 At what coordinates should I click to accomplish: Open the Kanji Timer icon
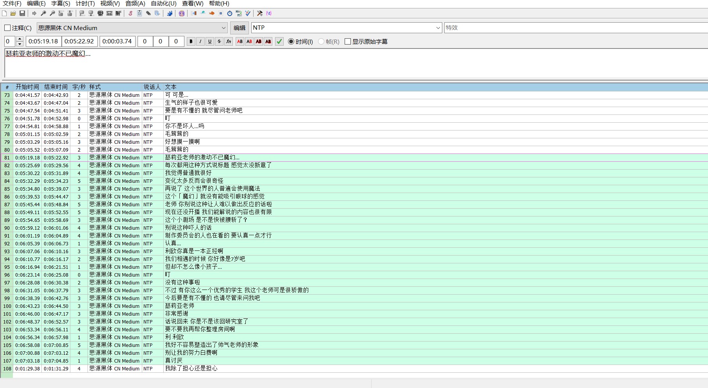[x=239, y=13]
